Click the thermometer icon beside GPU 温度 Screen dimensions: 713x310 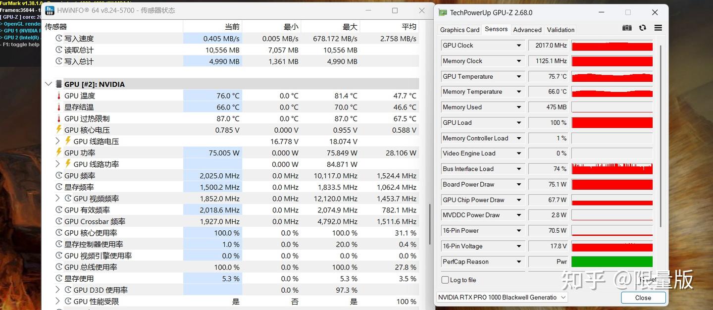tap(59, 96)
